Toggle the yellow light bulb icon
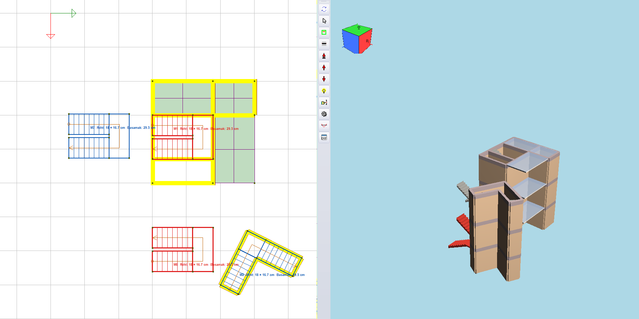This screenshot has height=319, width=639. (x=324, y=91)
